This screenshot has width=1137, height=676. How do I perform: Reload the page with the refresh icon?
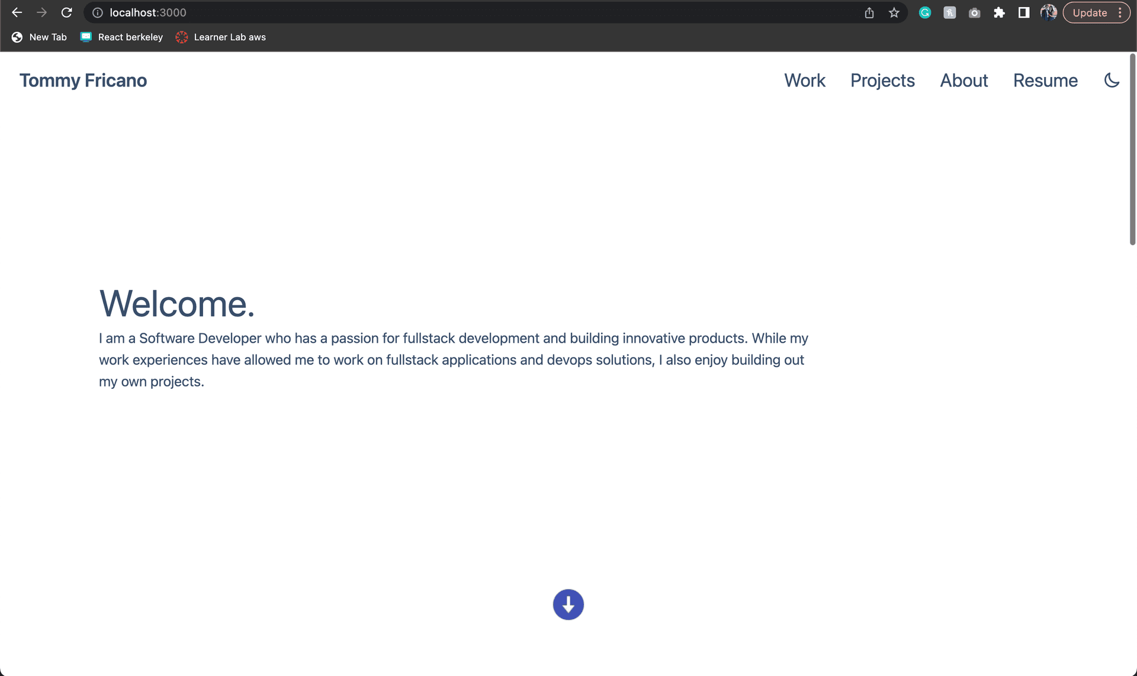67,12
